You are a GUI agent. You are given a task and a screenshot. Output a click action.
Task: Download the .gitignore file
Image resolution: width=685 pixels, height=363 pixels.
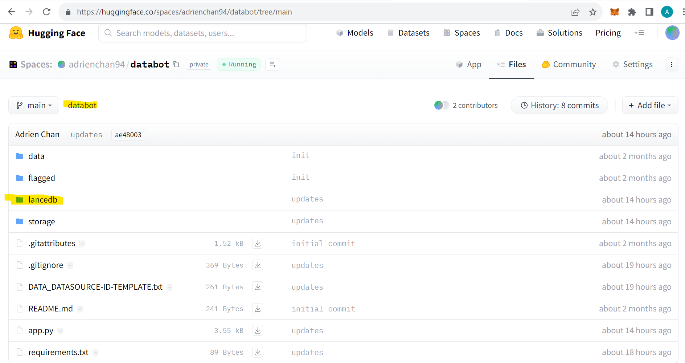pyautogui.click(x=258, y=265)
